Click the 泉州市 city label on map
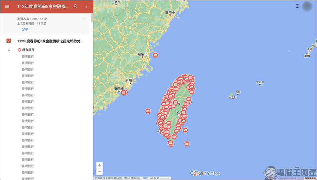Screen dimensions: 317x180 (130, 80)
